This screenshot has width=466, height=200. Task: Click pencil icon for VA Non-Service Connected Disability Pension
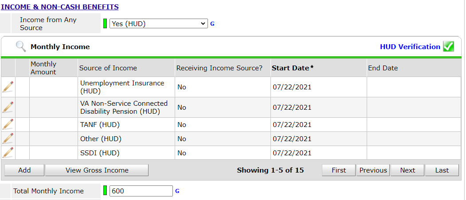coord(8,107)
